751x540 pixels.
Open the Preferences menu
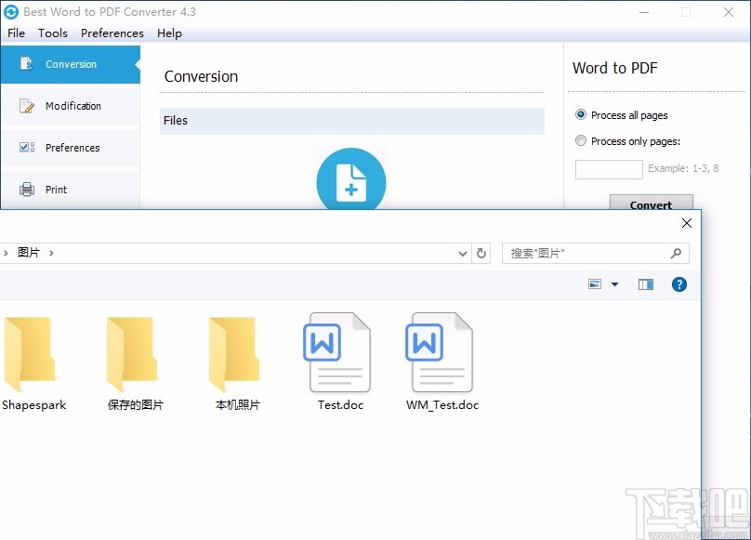coord(112,33)
